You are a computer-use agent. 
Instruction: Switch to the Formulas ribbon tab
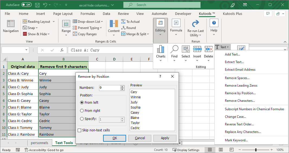(88, 14)
